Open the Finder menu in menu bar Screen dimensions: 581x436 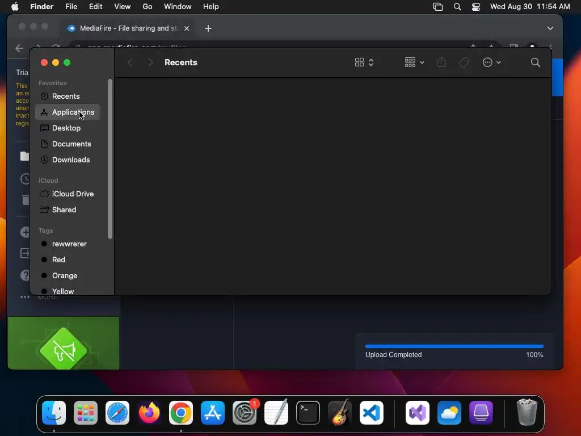[x=41, y=7]
